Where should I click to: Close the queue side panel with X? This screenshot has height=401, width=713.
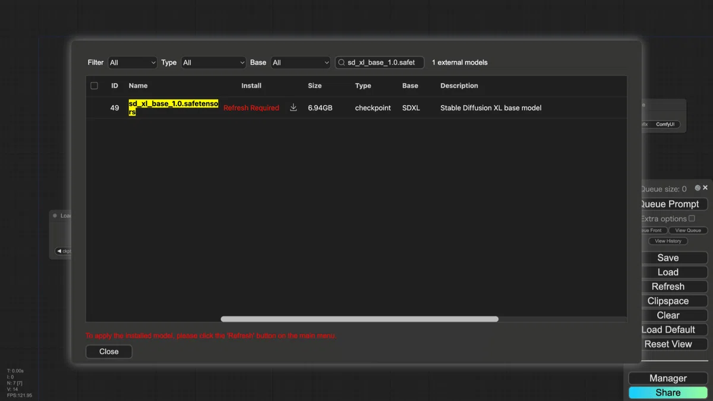coord(705,188)
